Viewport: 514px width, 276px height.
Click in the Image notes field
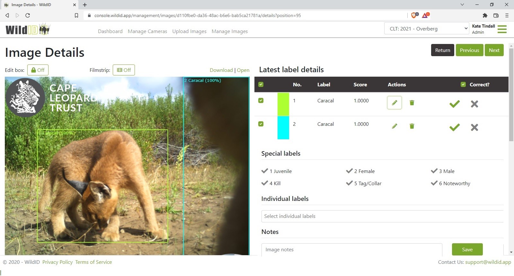point(352,249)
